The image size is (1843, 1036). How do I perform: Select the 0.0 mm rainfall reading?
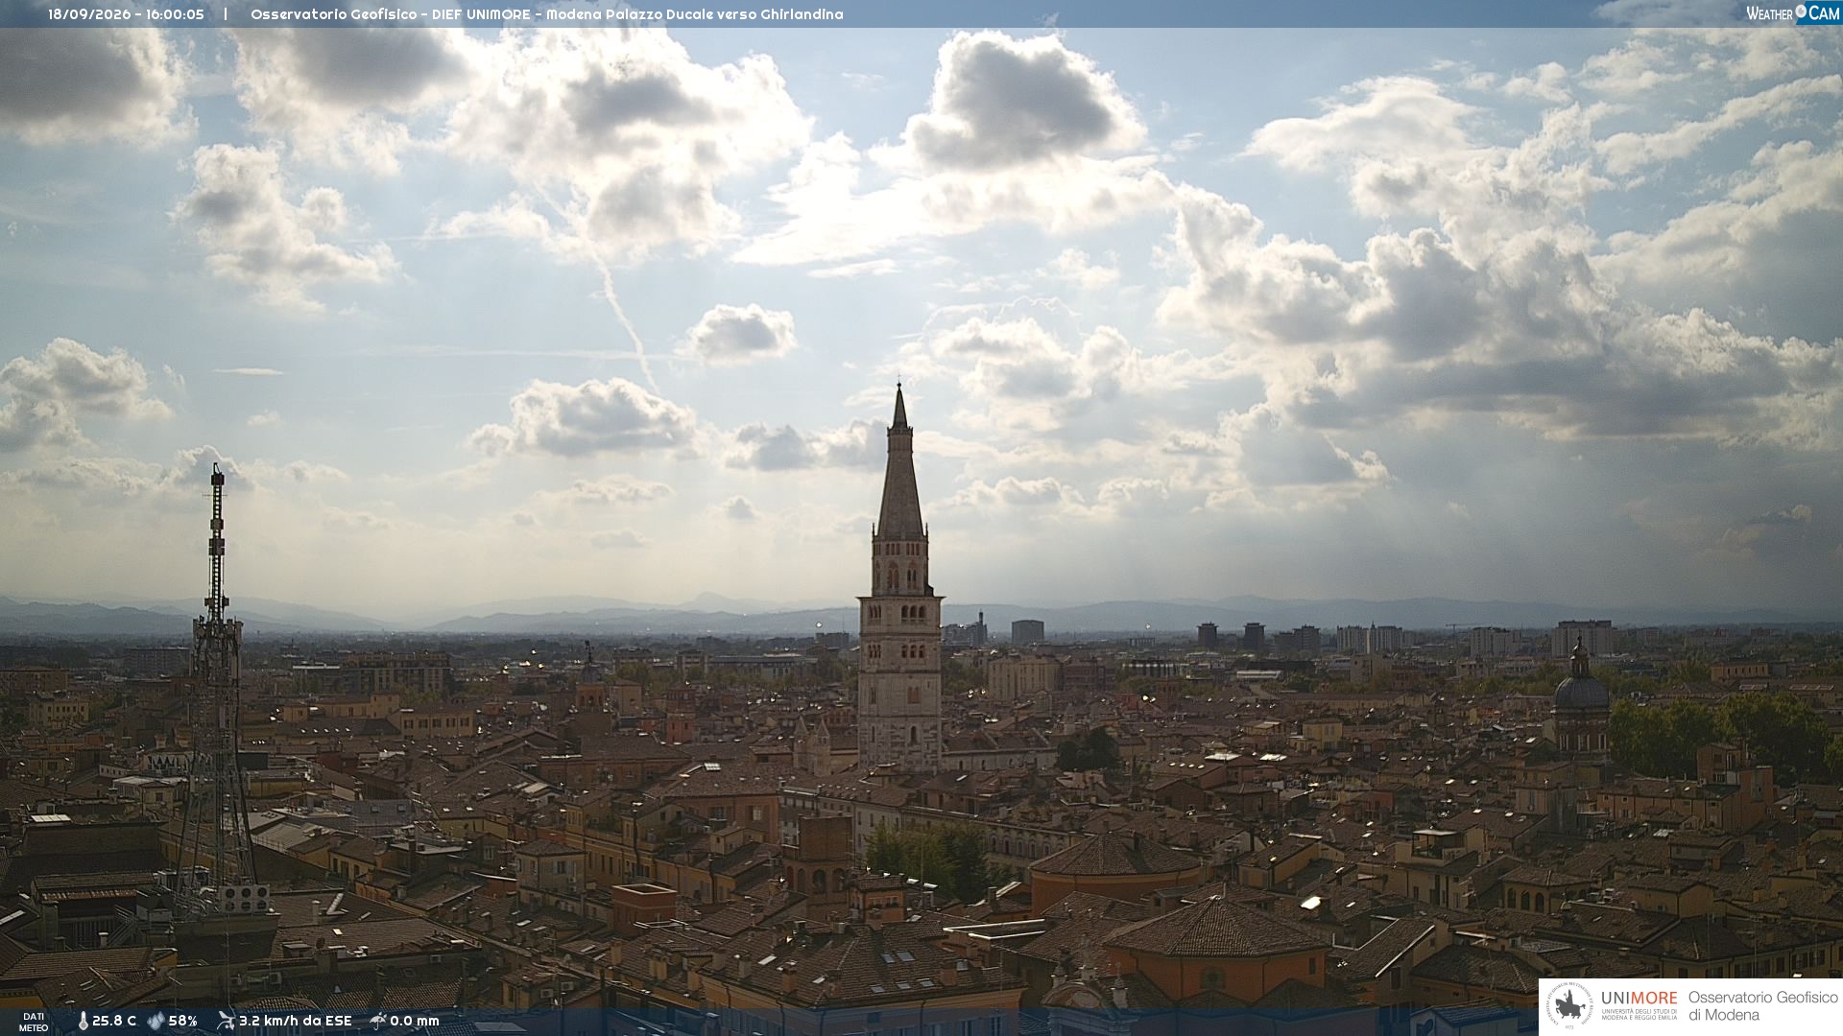click(415, 1021)
